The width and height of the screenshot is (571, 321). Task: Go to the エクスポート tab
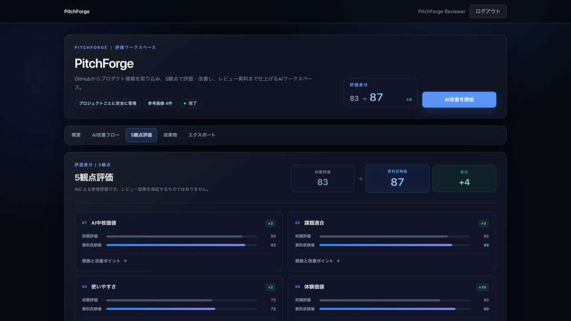point(202,135)
